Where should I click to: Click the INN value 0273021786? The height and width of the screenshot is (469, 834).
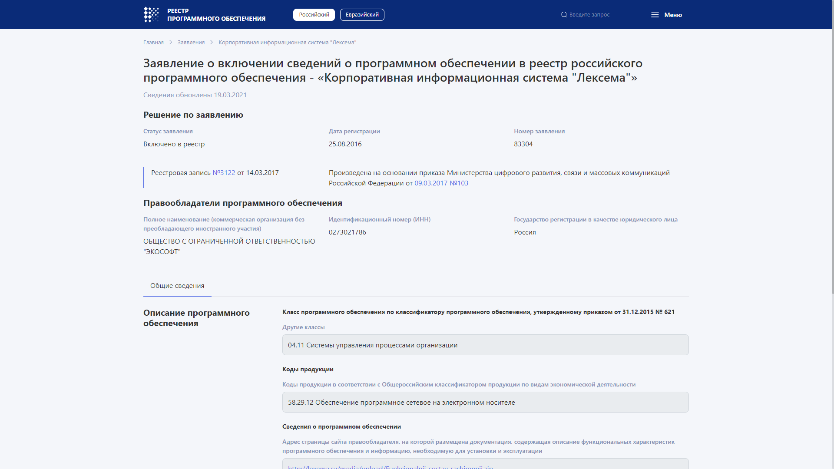347,232
